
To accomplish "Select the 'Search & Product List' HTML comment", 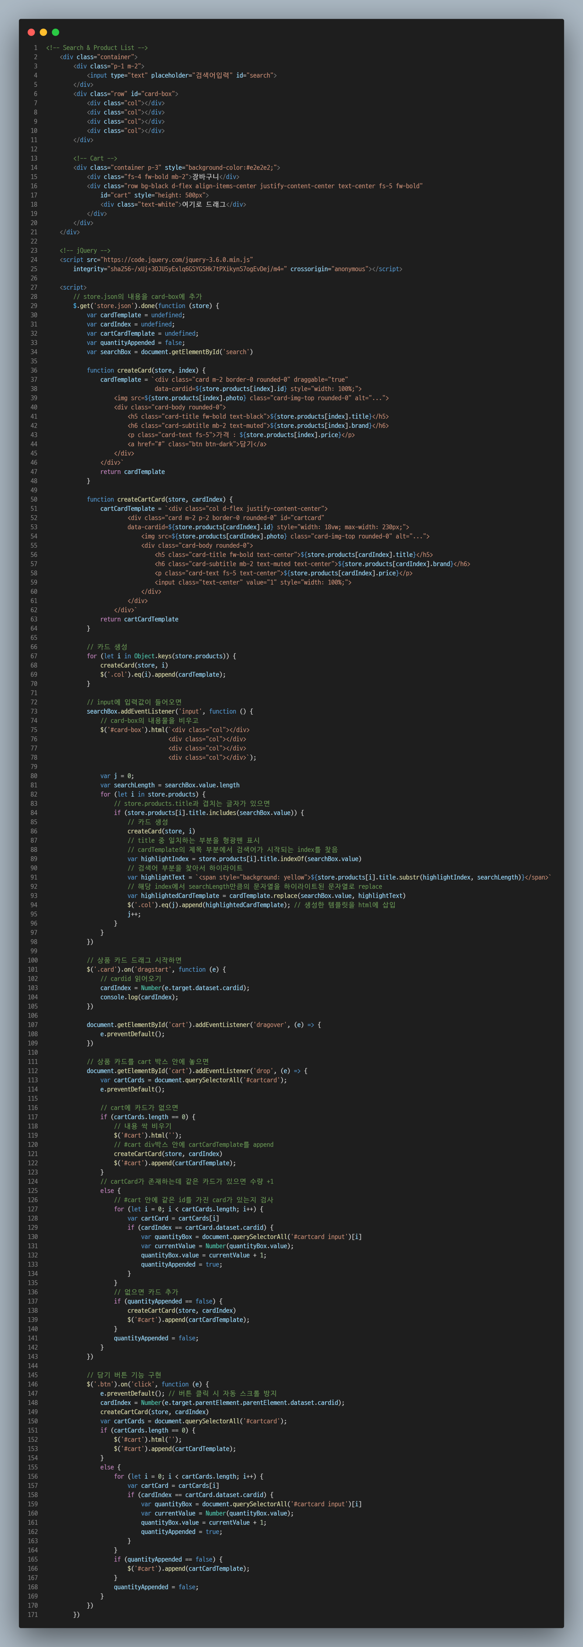I will click(x=97, y=48).
